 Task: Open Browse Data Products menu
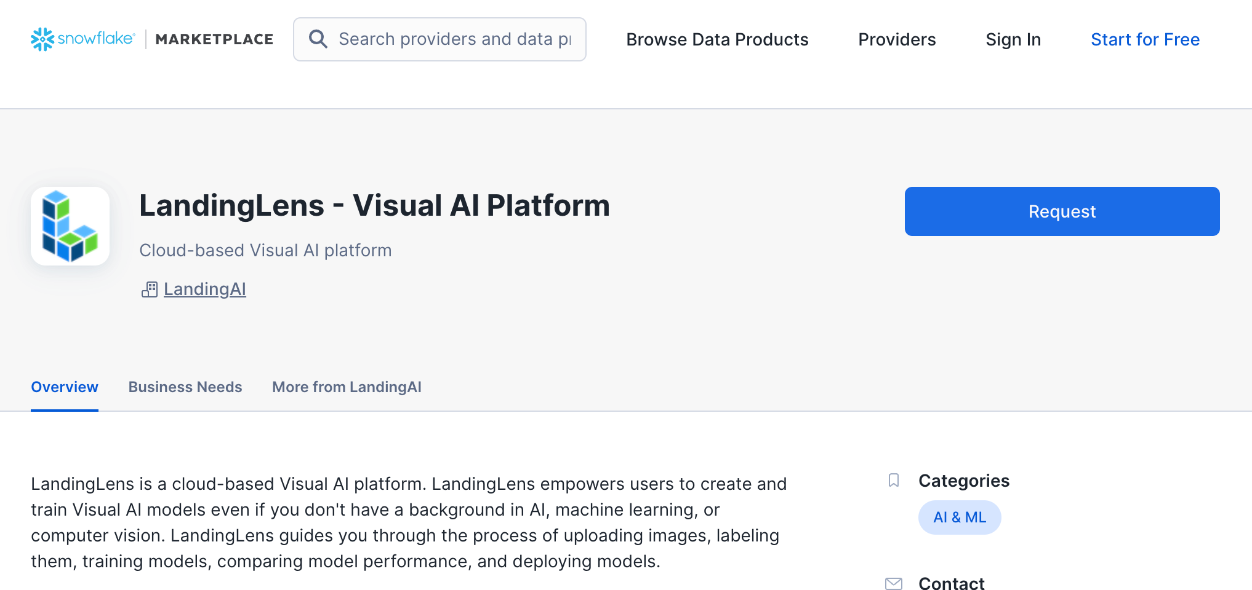click(x=716, y=39)
